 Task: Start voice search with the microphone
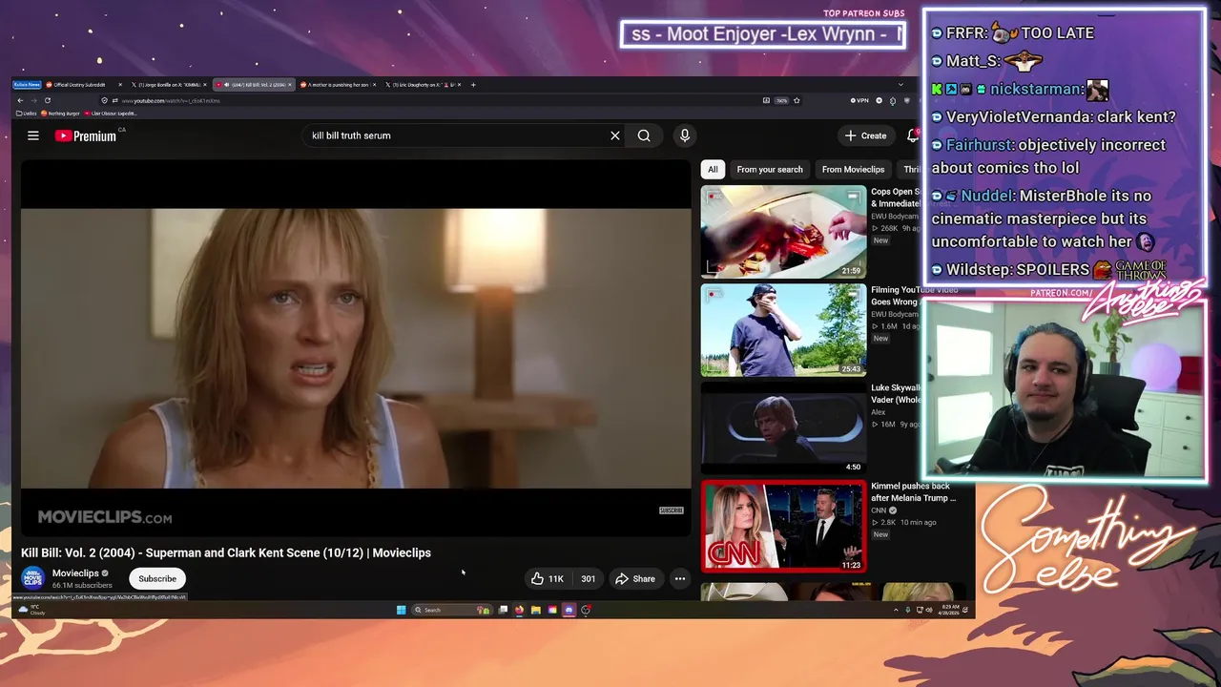pyautogui.click(x=685, y=135)
